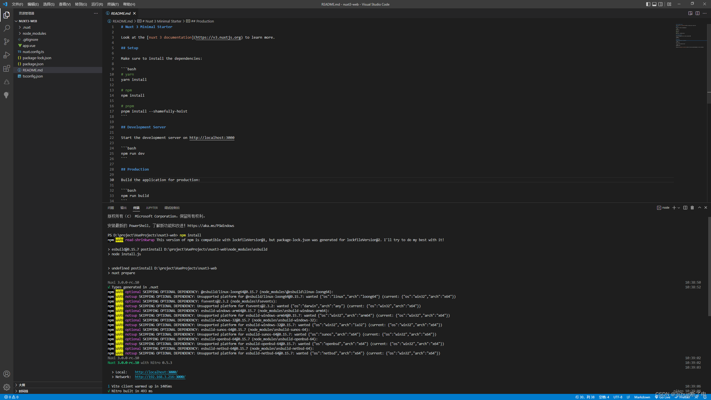Maximize panel size with up chevron

click(x=699, y=208)
